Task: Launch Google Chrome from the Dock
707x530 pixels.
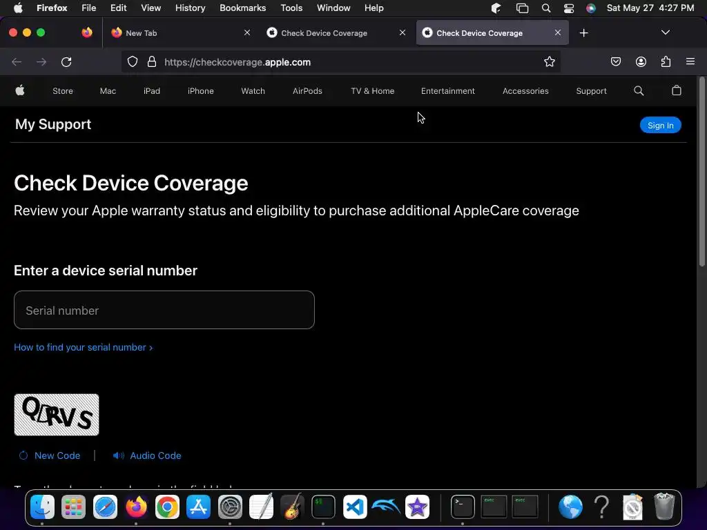Action: click(x=167, y=507)
